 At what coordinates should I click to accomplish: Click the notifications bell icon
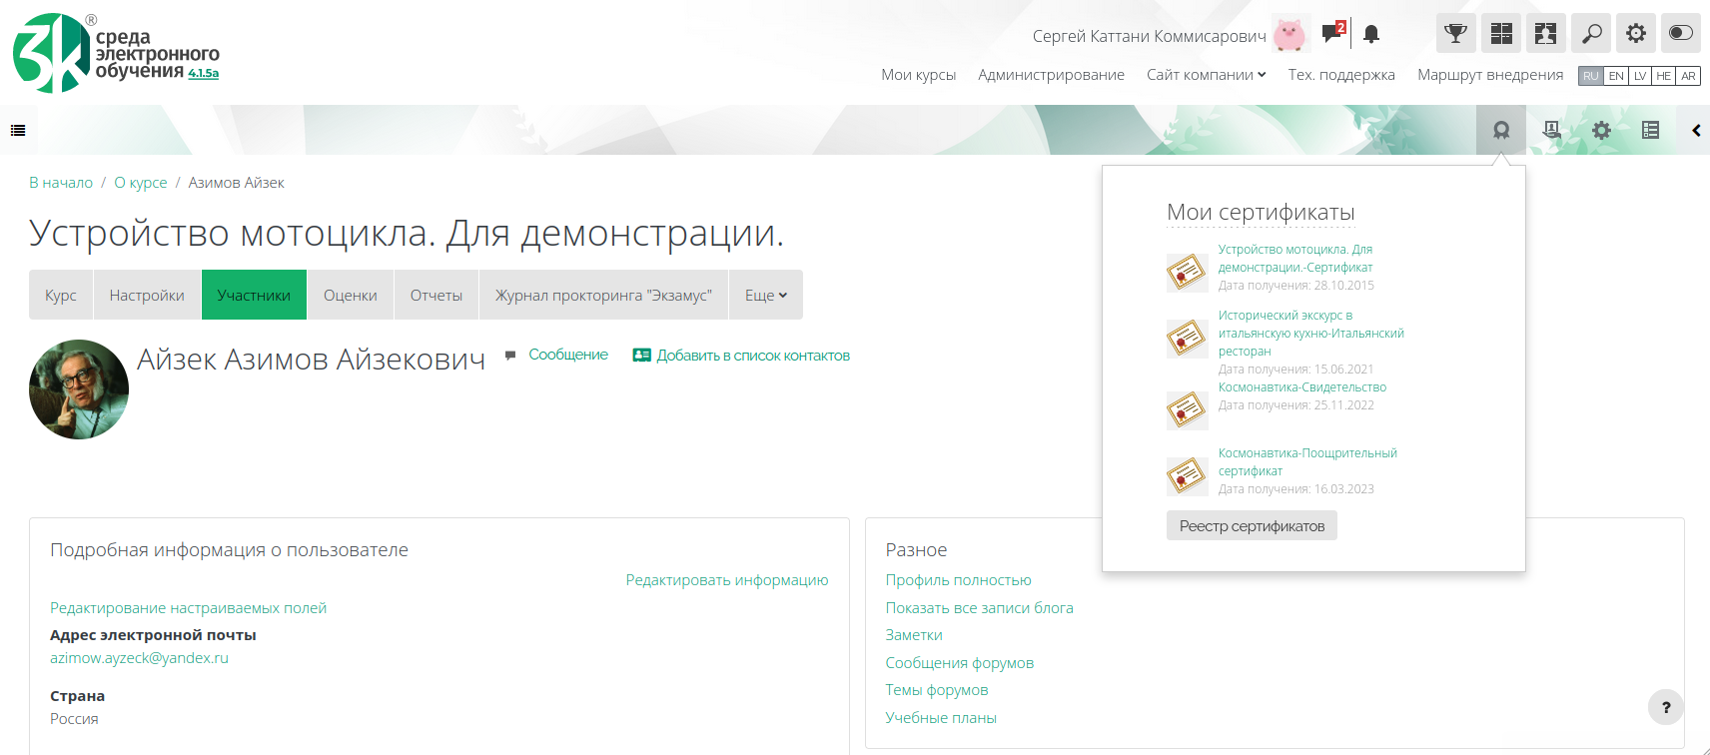1371,34
